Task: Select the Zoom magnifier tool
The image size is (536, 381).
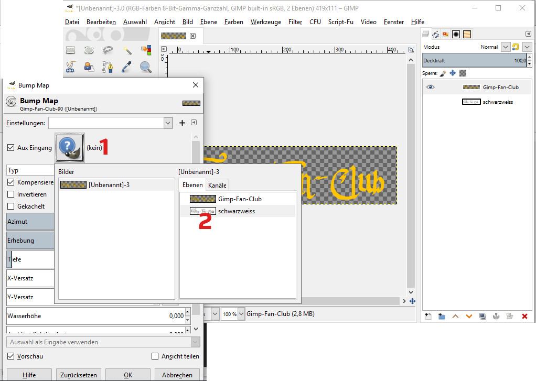Action: click(146, 67)
